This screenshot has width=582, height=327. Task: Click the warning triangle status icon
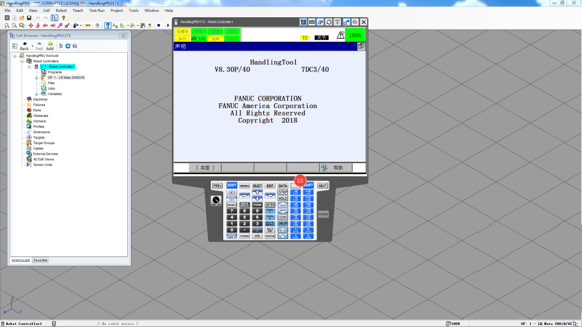341,35
